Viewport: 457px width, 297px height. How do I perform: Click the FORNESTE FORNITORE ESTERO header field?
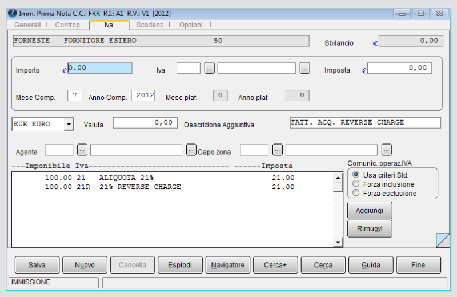[161, 41]
